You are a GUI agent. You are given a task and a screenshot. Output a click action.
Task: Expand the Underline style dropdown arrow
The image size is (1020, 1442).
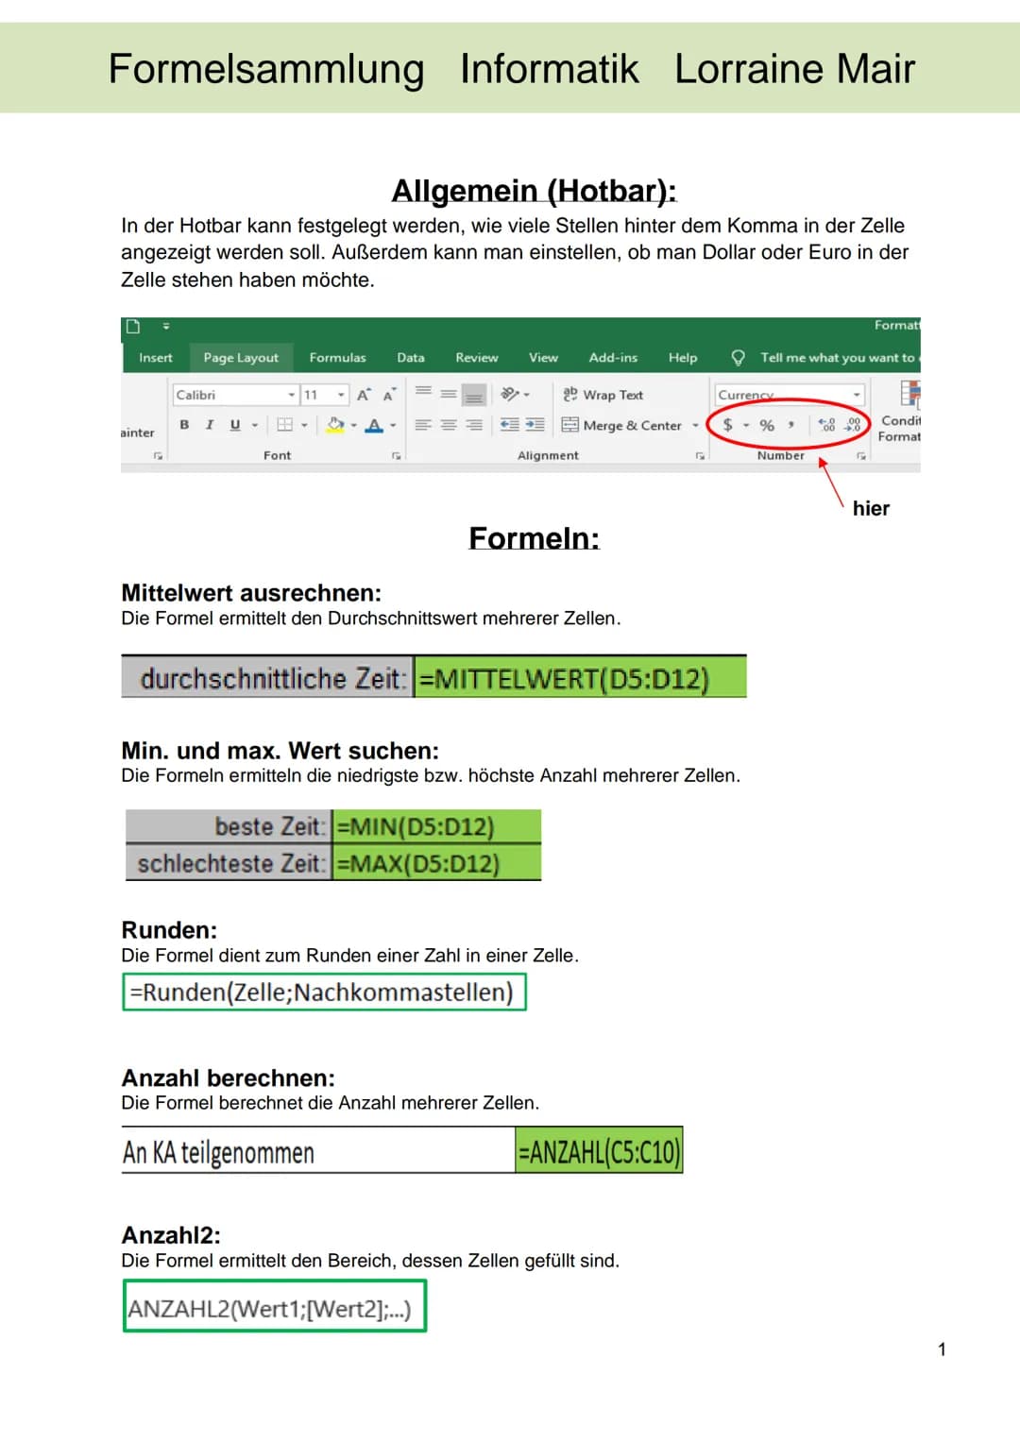tap(255, 425)
